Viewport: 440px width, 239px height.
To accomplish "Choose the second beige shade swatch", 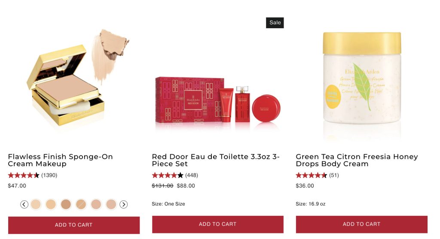I will (x=51, y=205).
